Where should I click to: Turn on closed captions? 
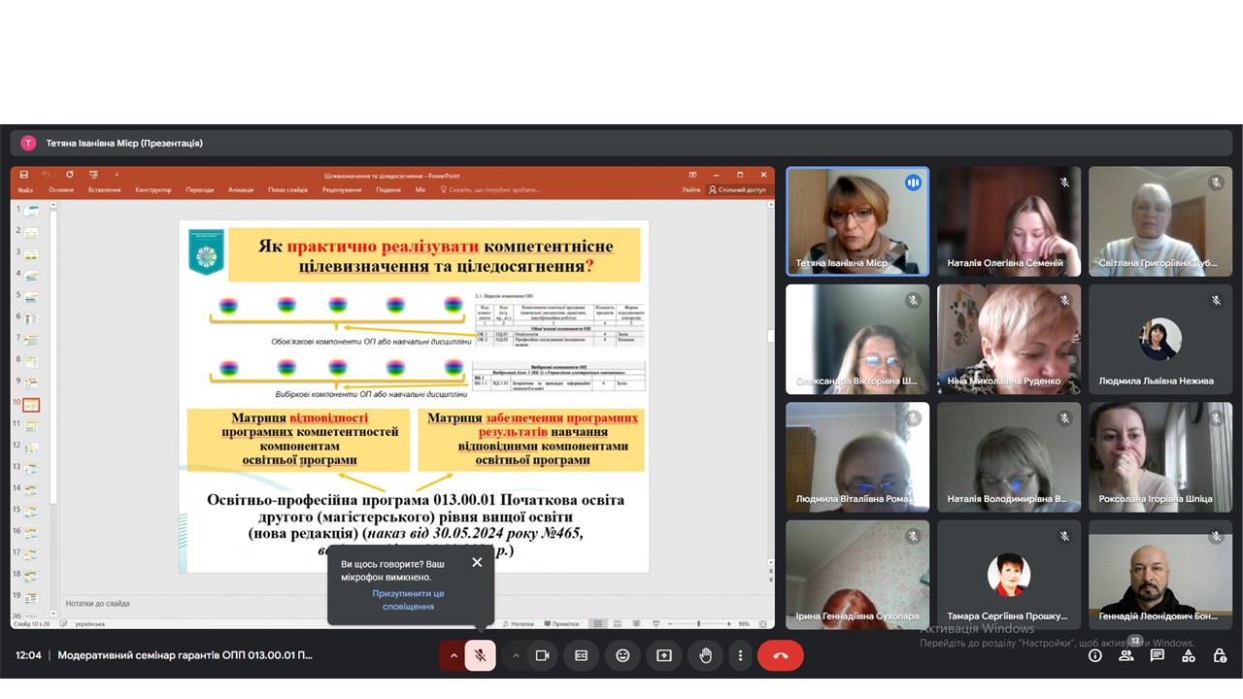pyautogui.click(x=582, y=655)
